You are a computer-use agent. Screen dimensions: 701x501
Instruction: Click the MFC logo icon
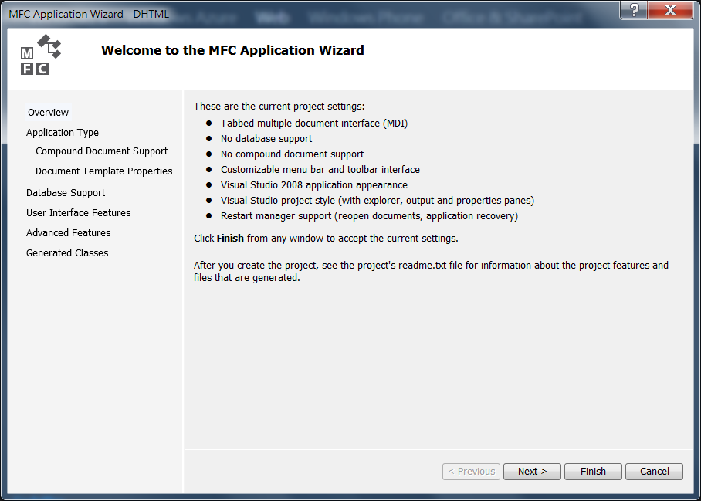pyautogui.click(x=41, y=55)
